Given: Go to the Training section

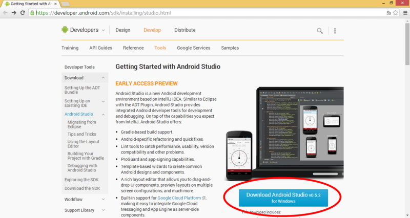Looking at the screenshot, I should [70, 48].
